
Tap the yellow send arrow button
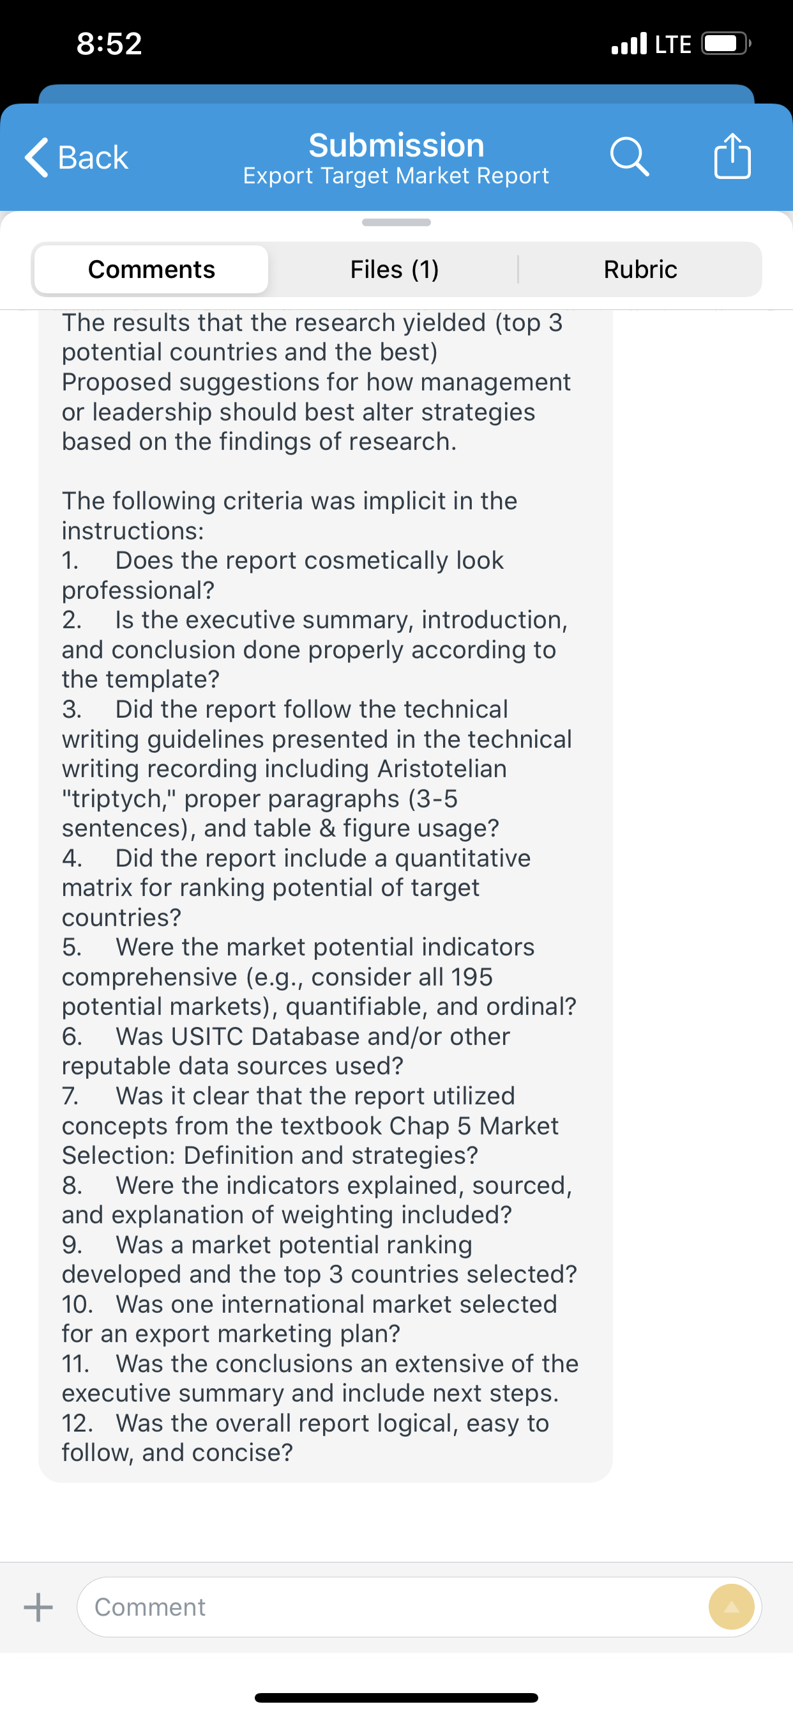pyautogui.click(x=731, y=1607)
